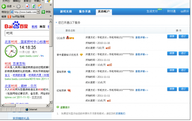Click the 含义 sub-link under 百度百科
Screen dimensions: 192x121
pyautogui.click(x=7, y=75)
